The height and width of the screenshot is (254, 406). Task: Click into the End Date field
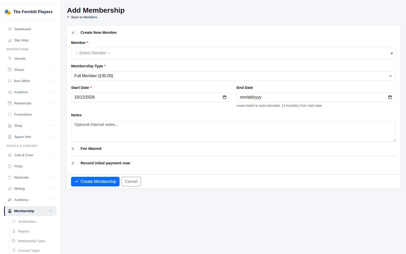click(x=316, y=97)
